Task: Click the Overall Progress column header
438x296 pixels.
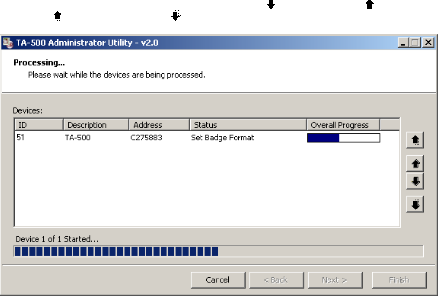Action: point(343,125)
